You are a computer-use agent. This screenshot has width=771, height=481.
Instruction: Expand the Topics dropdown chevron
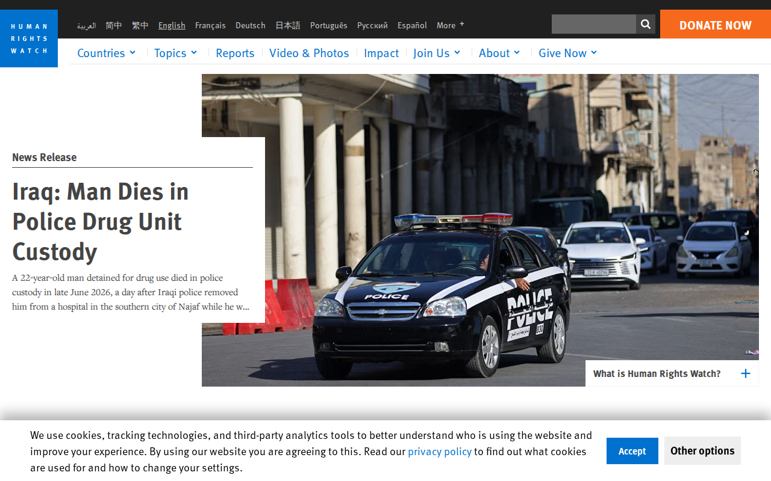point(194,52)
